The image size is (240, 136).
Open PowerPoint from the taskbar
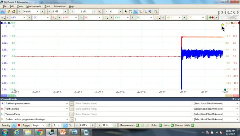coord(63,132)
